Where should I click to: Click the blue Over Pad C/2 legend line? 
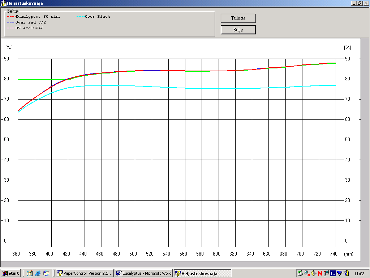click(x=11, y=22)
